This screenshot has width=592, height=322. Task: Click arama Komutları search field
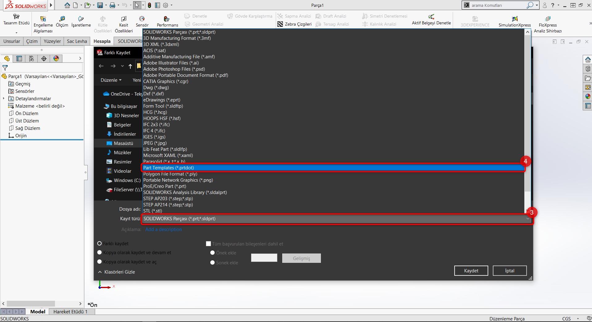pyautogui.click(x=497, y=5)
